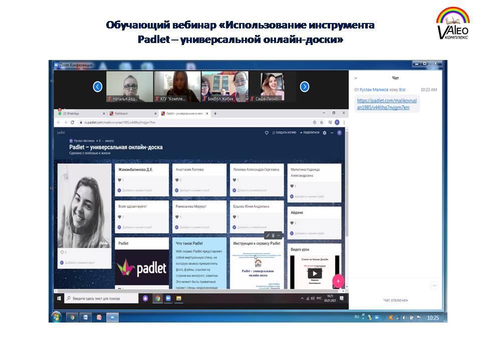
Task: Open Zoom from Windows 7 taskbar
Action: pyautogui.click(x=112, y=317)
